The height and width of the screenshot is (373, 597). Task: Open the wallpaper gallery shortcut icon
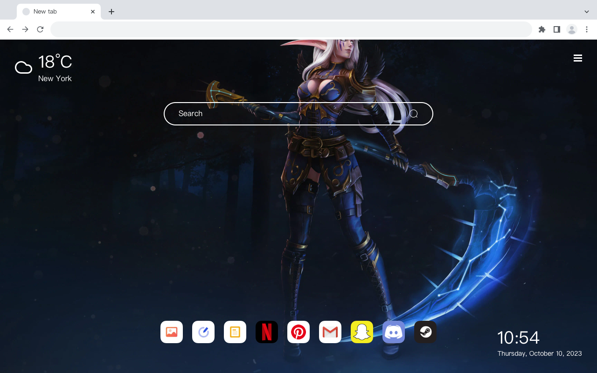tap(172, 332)
